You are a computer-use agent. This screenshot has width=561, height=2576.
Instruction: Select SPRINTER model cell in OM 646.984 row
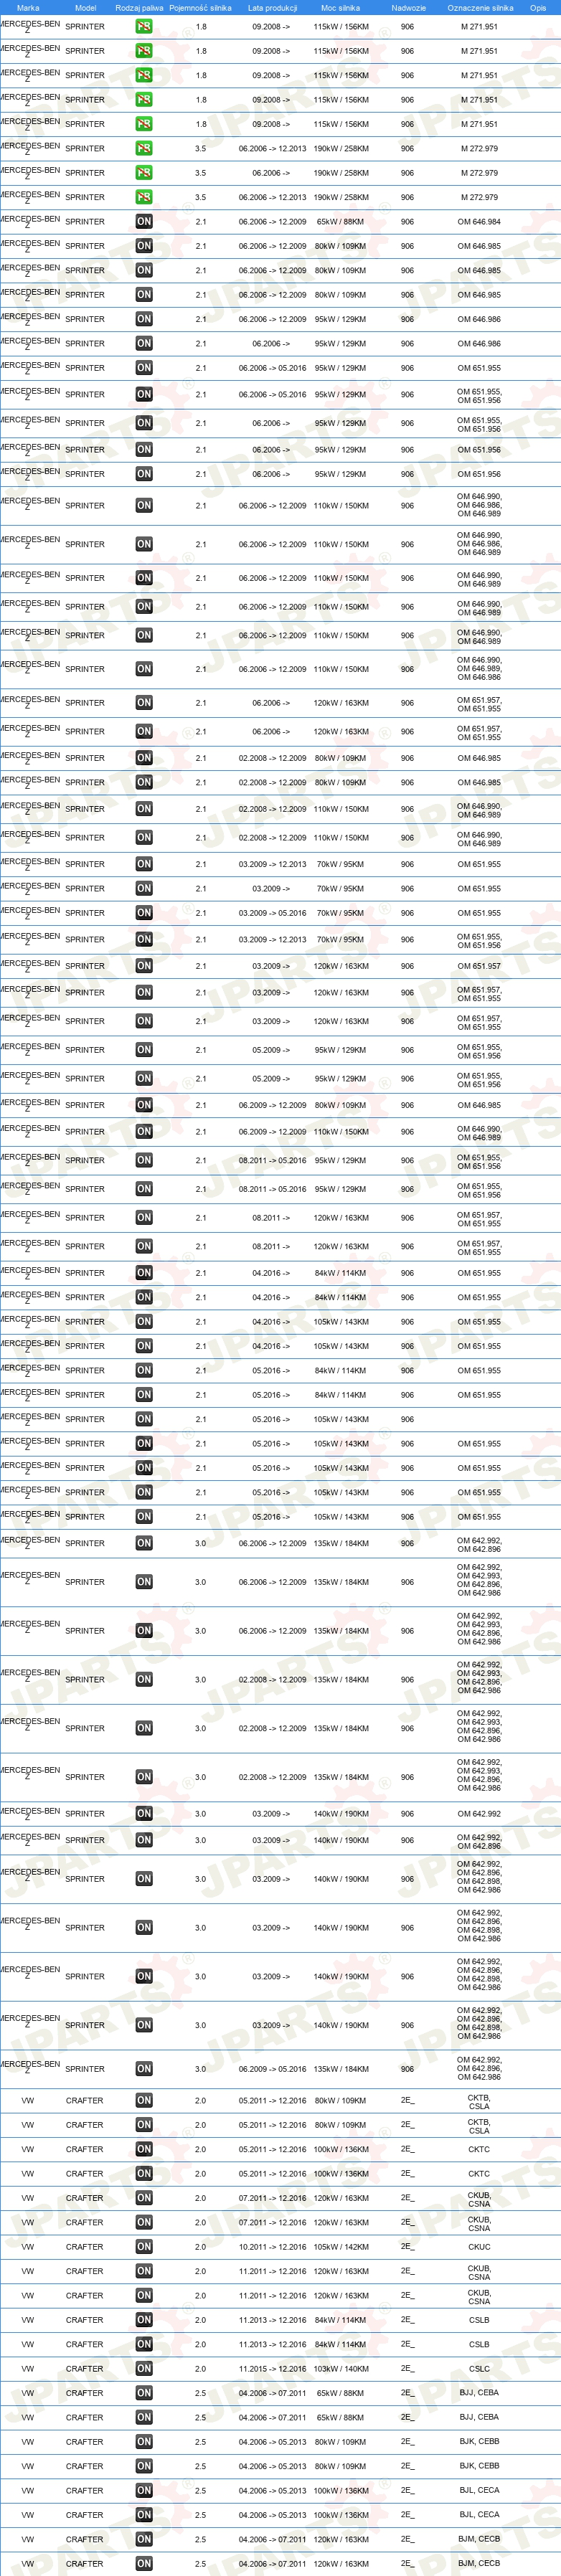pos(85,222)
